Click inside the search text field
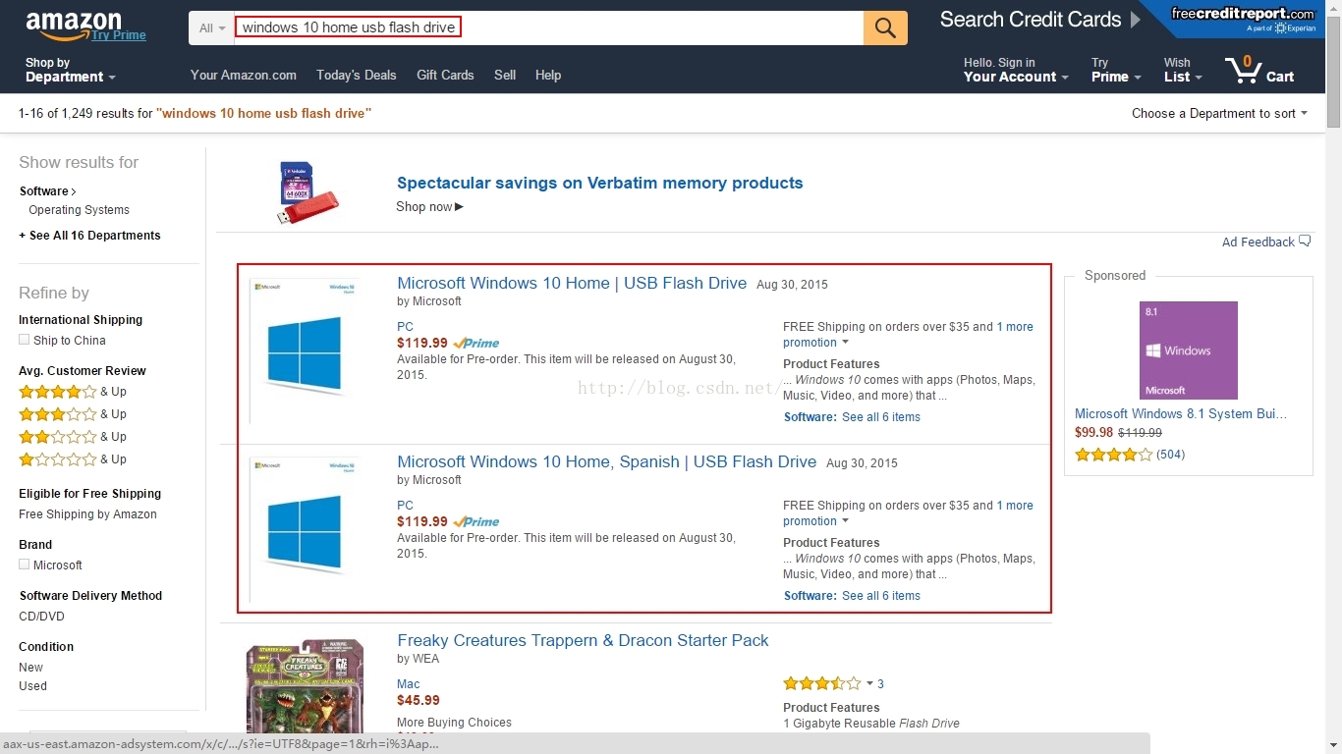The image size is (1342, 754). point(548,28)
